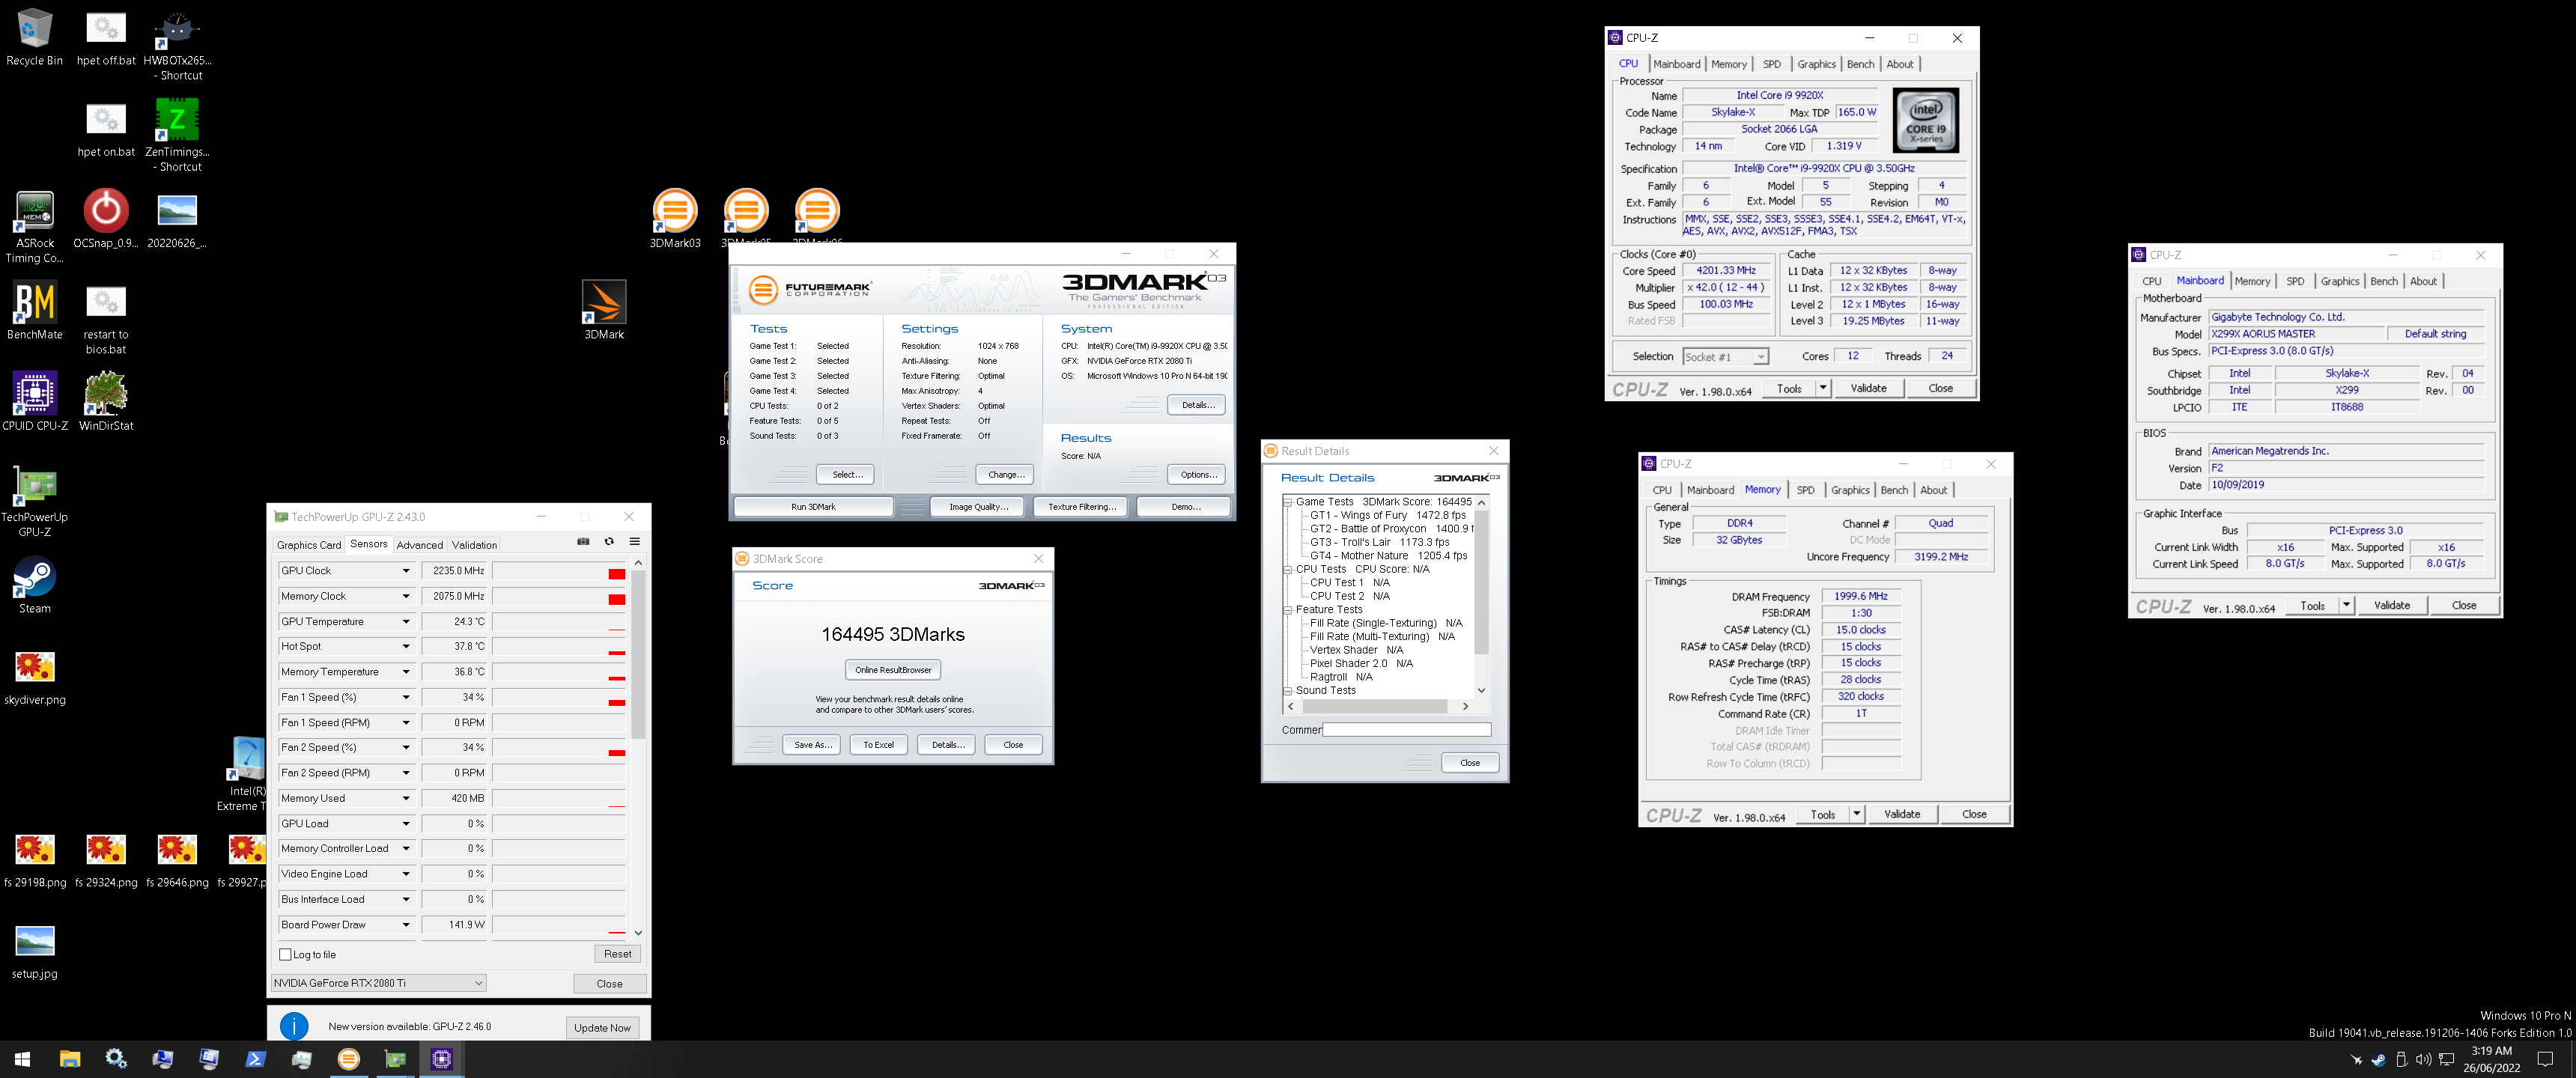Select GT1 - Wings of Fury result row
The image size is (2576, 1078).
1388,515
